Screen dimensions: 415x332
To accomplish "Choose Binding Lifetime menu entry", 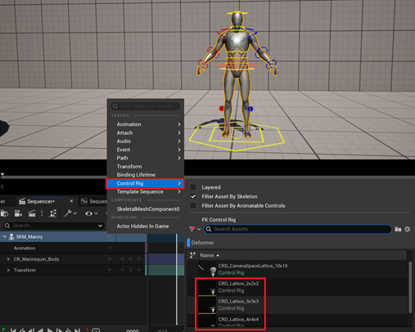I will [146, 175].
